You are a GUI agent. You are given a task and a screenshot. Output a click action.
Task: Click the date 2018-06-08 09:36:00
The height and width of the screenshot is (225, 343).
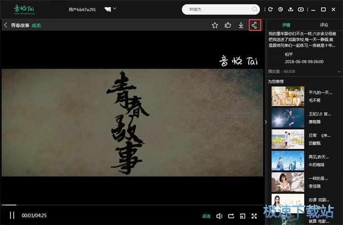(x=304, y=62)
